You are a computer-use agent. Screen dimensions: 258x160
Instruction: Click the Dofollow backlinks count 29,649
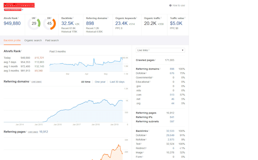(169, 135)
